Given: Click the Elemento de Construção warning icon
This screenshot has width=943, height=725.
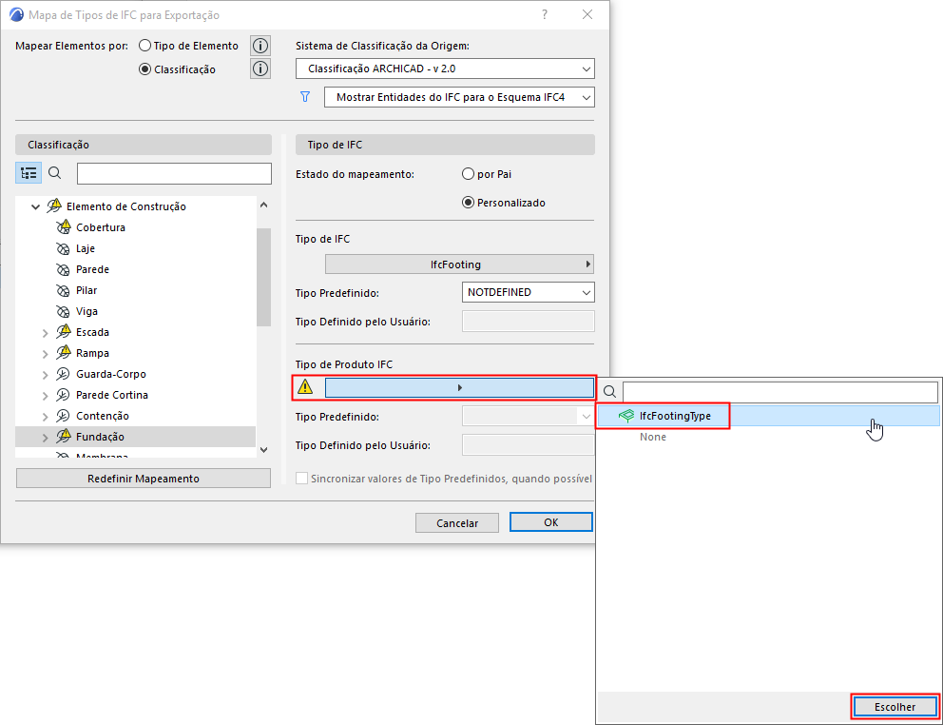Looking at the screenshot, I should pyautogui.click(x=53, y=206).
